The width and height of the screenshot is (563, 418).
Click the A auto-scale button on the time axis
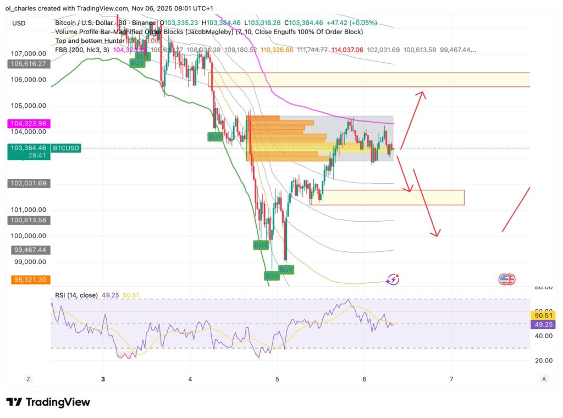click(543, 379)
